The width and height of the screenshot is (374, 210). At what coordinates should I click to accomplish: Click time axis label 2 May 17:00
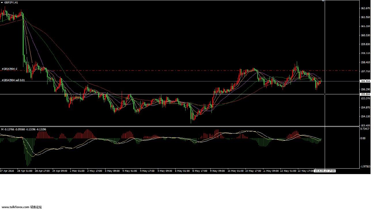(95, 171)
